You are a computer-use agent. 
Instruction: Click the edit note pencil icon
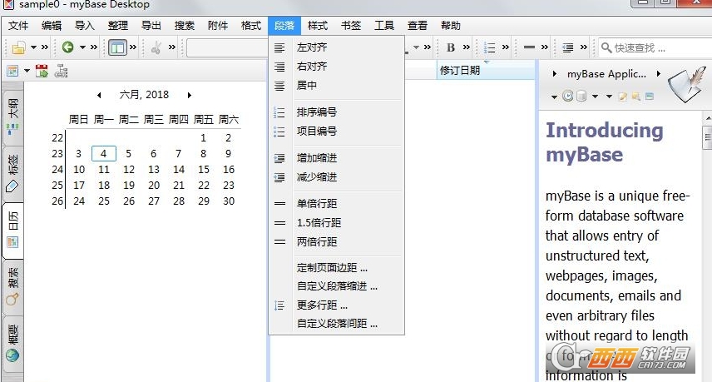(622, 97)
